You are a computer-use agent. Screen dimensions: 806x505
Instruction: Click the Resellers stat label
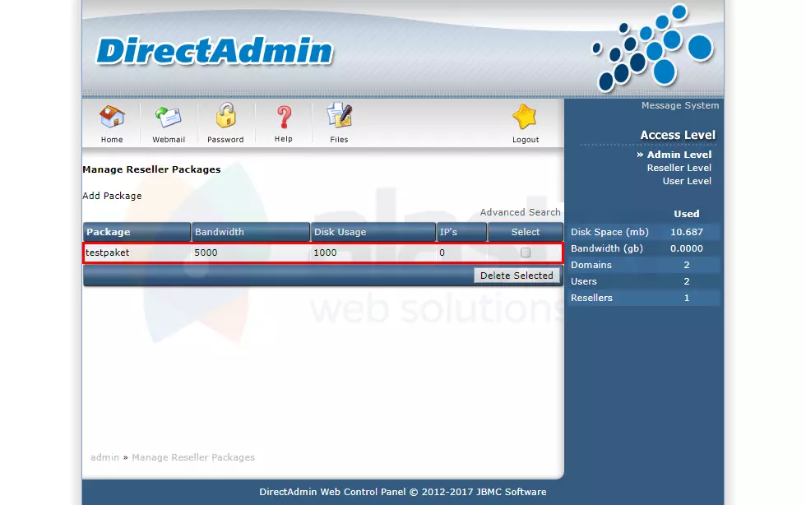[x=591, y=298]
